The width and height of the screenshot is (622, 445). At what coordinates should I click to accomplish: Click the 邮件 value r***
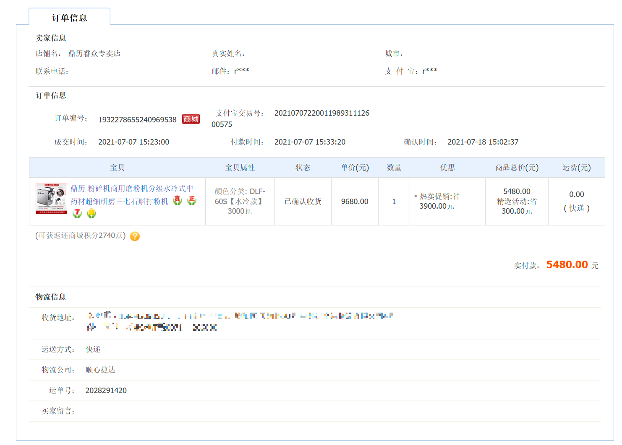tap(242, 71)
